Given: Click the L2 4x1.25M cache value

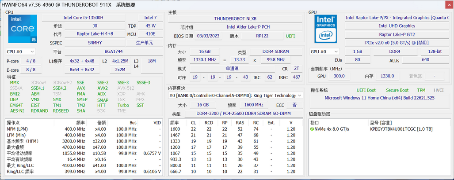Looking at the screenshot, I should [120, 61].
